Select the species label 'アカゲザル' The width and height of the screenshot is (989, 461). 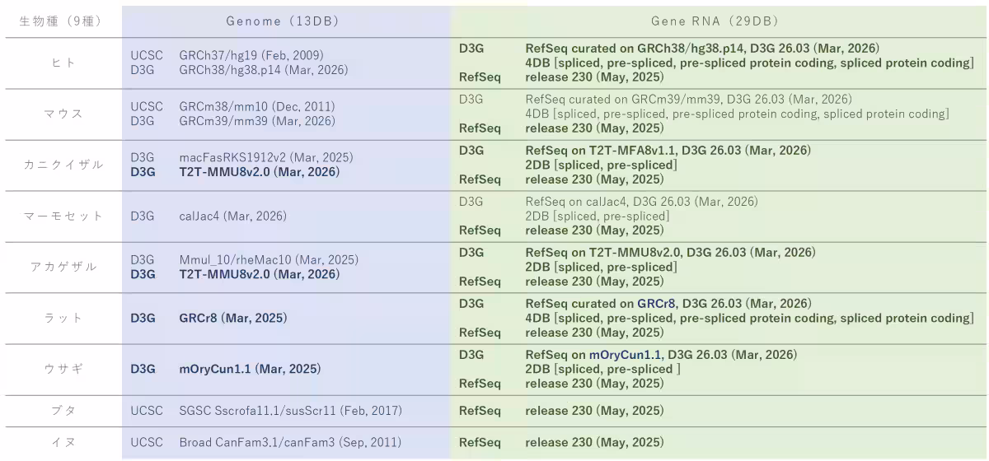63,267
